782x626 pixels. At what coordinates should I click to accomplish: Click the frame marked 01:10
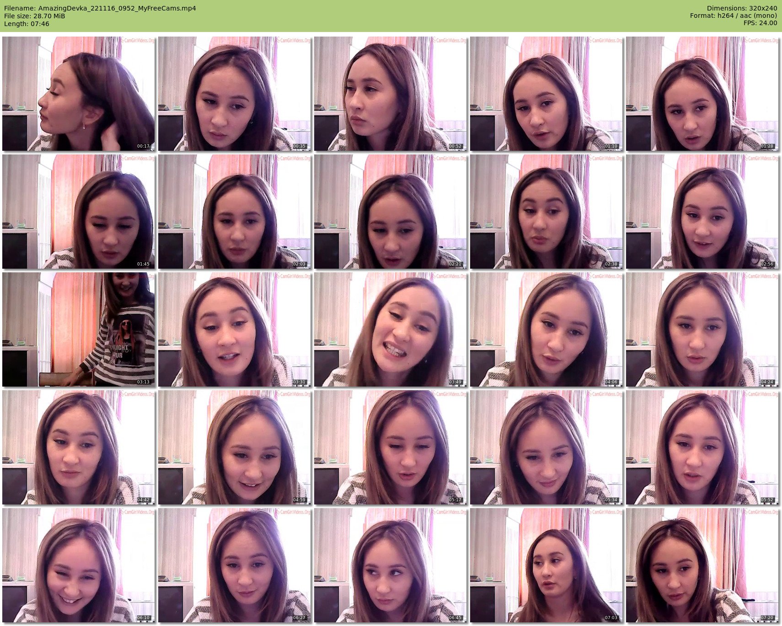point(546,94)
